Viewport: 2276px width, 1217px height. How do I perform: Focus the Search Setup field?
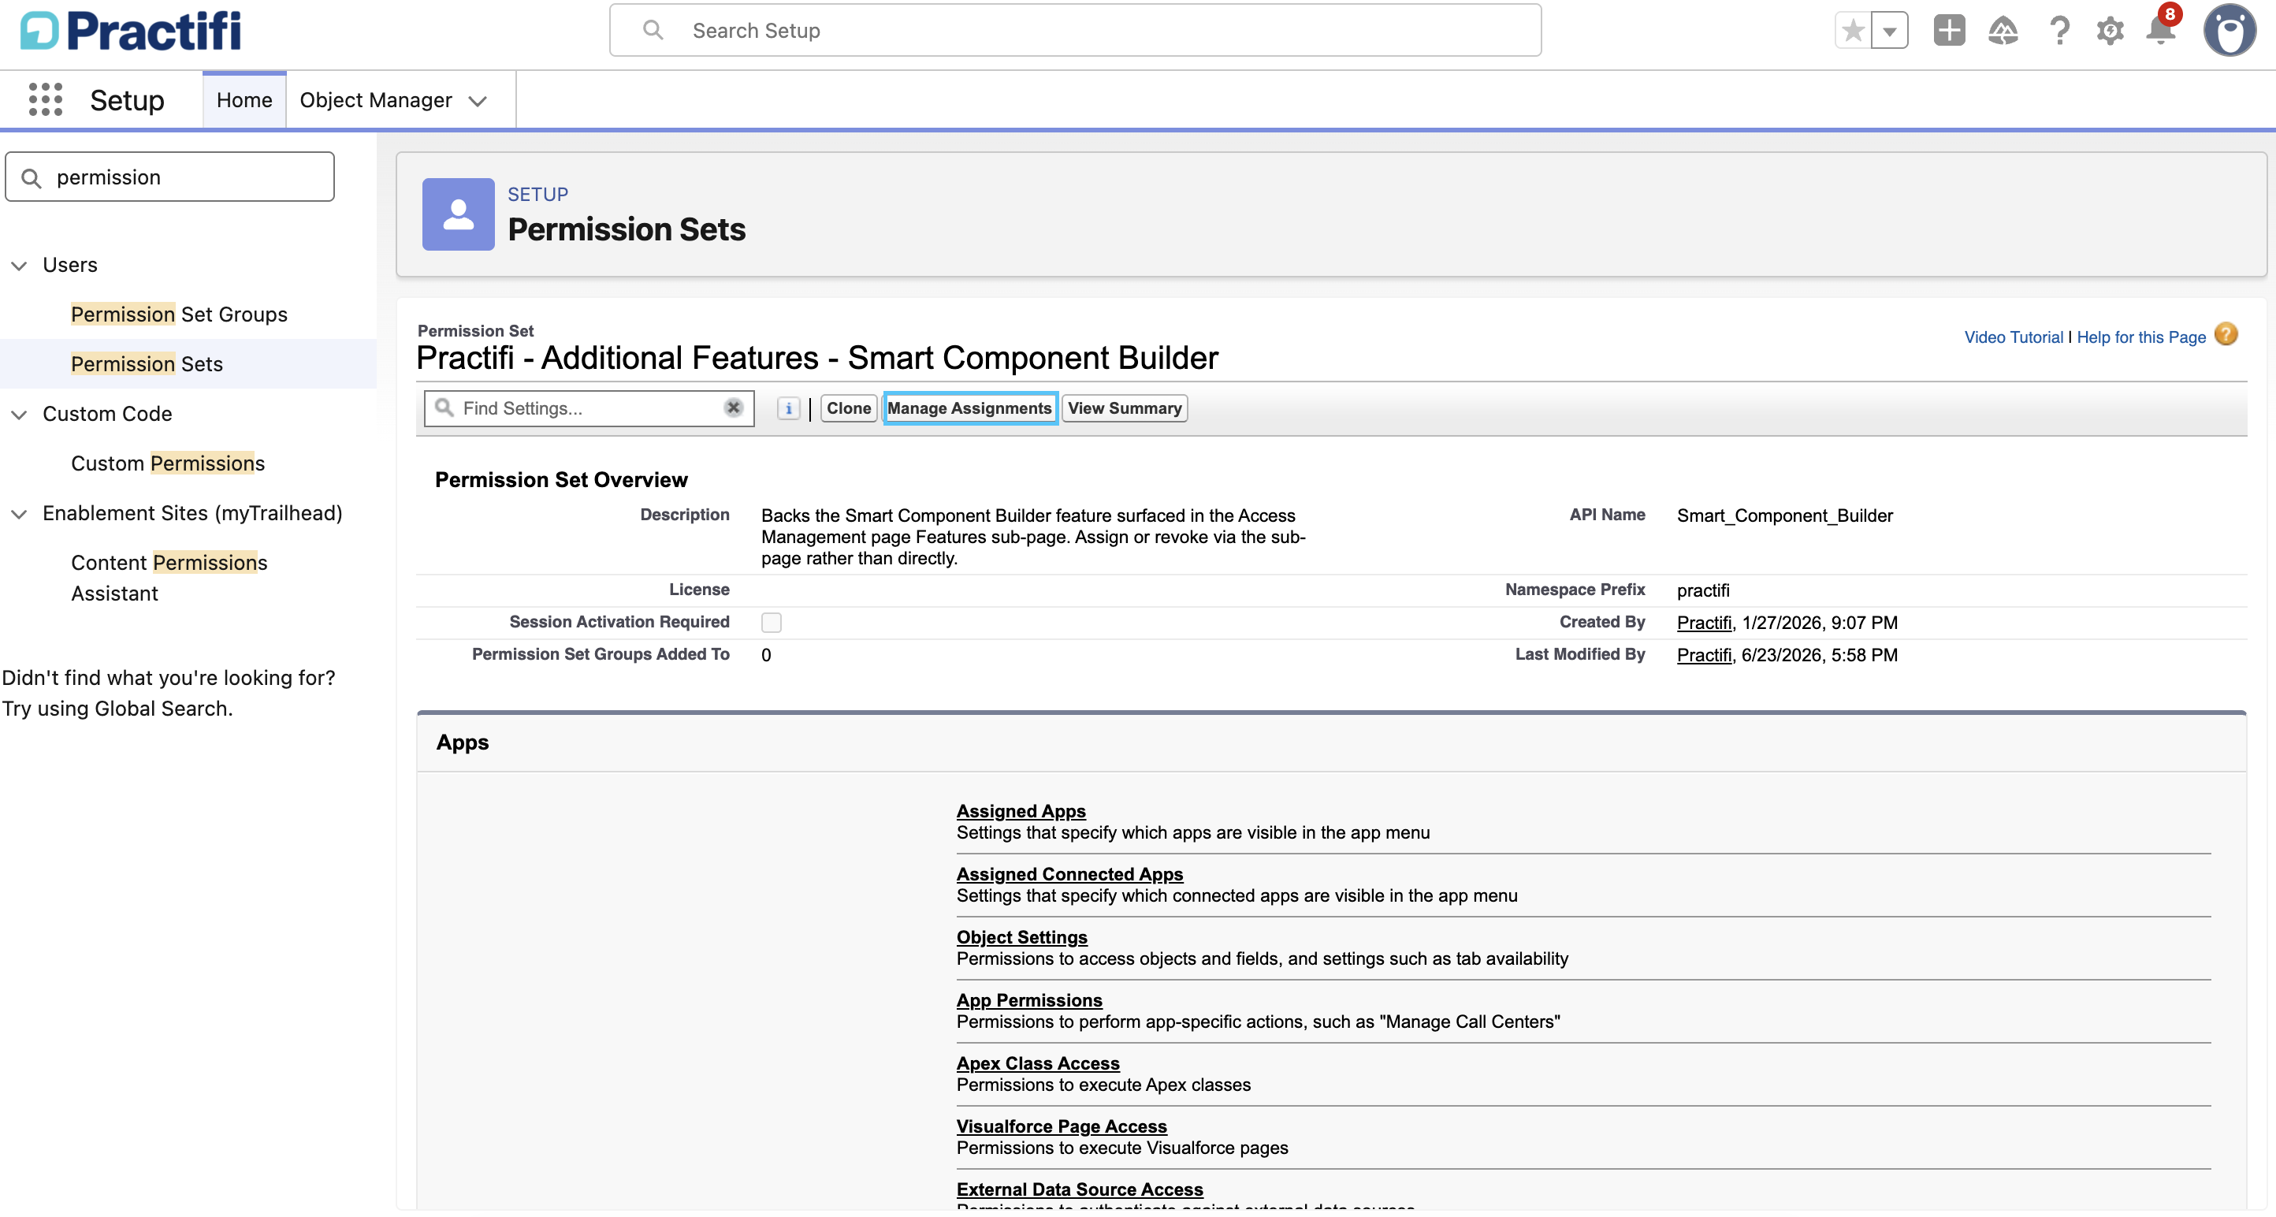1075,31
